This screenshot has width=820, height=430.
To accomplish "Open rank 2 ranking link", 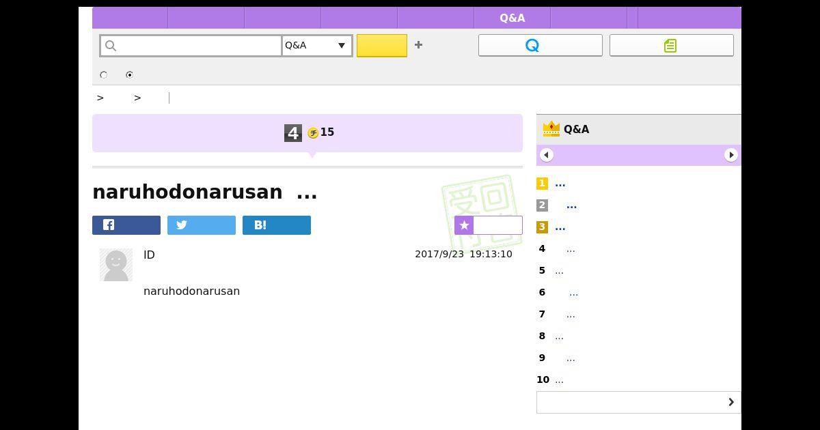I will pyautogui.click(x=571, y=205).
